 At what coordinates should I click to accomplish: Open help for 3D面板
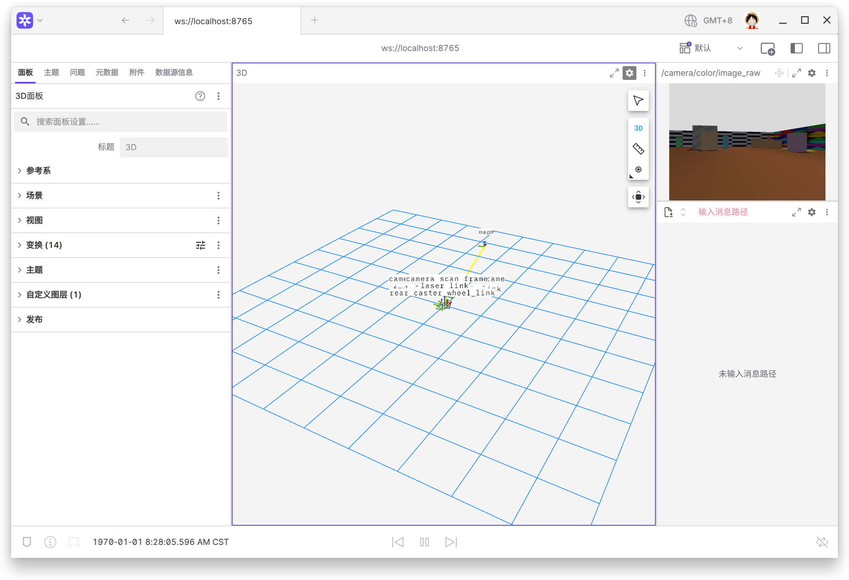coord(200,96)
